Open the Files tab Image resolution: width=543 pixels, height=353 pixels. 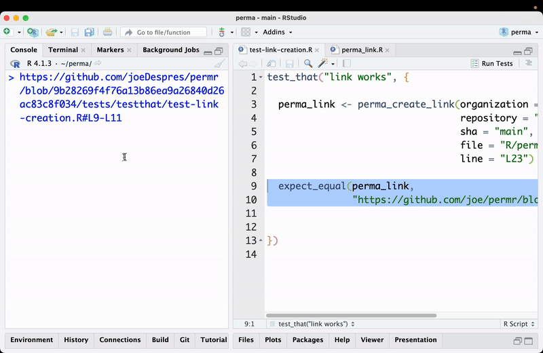click(246, 340)
